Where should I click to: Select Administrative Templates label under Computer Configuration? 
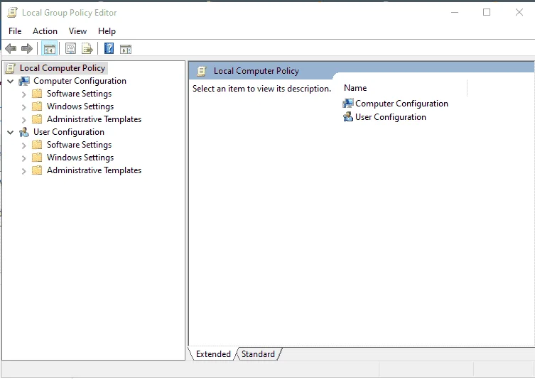pos(94,119)
